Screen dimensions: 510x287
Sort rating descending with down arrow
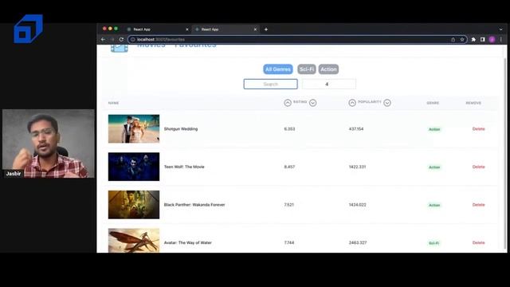coord(312,103)
